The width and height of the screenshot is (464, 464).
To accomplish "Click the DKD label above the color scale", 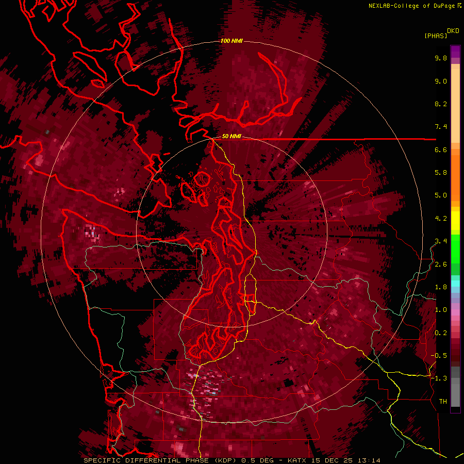I will click(x=453, y=31).
